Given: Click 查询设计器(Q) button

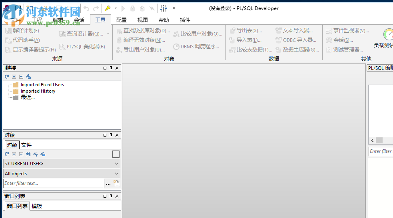Looking at the screenshot, I should click(82, 34).
